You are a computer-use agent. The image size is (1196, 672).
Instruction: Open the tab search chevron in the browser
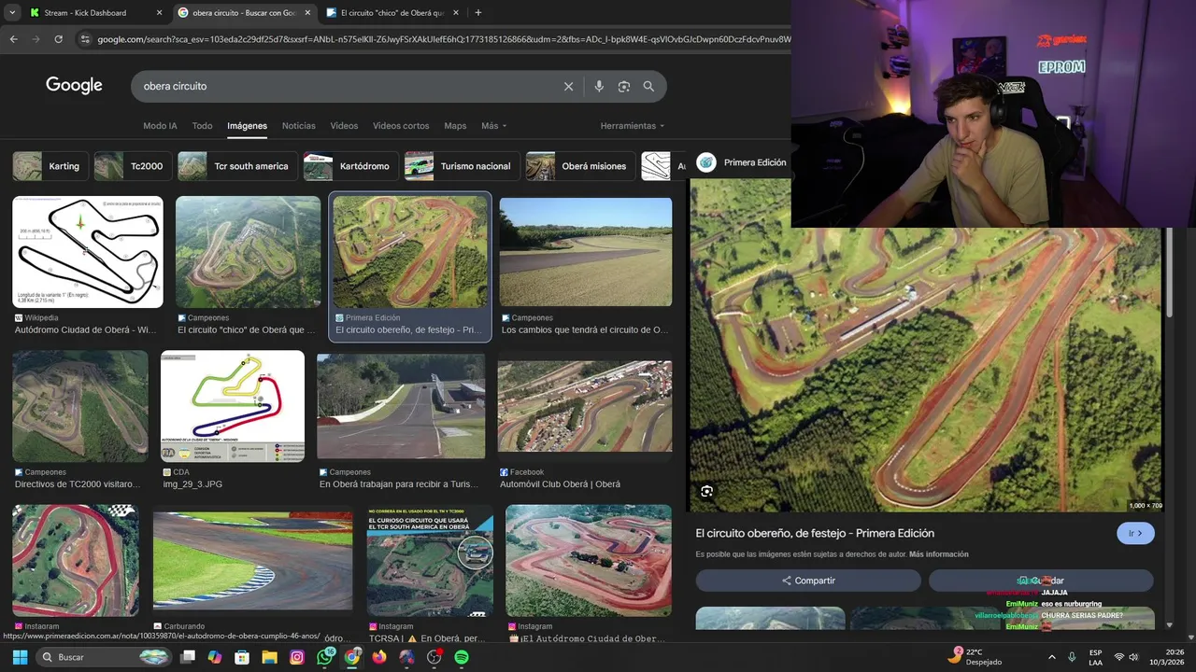point(12,13)
